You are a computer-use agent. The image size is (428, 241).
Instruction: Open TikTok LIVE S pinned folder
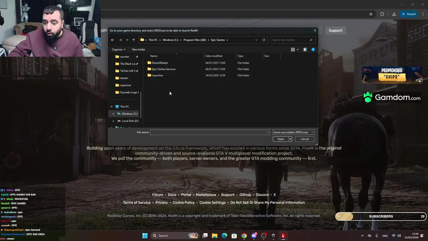tap(127, 71)
